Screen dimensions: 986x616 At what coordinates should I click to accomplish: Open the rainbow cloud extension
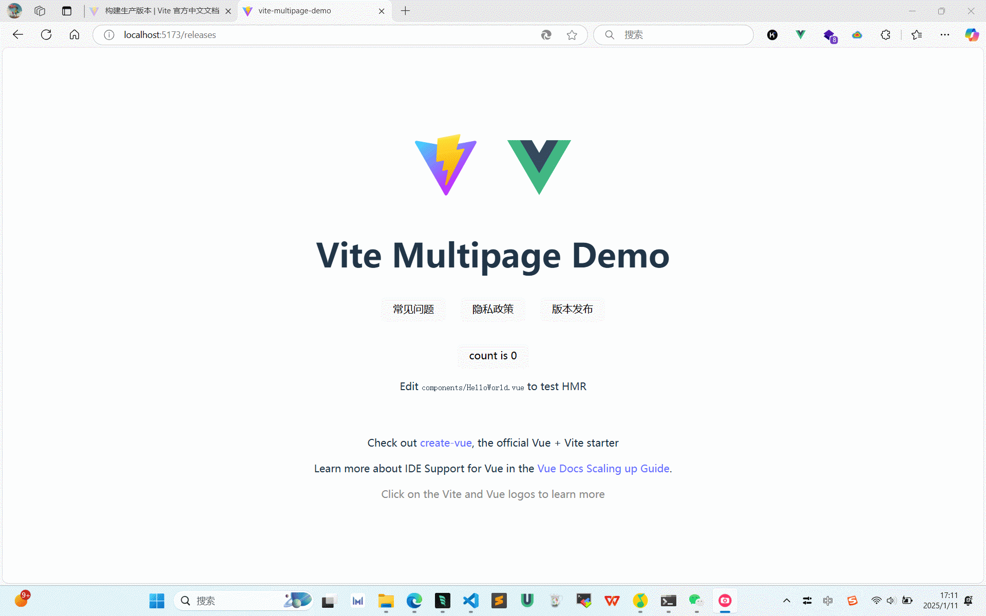pos(857,35)
